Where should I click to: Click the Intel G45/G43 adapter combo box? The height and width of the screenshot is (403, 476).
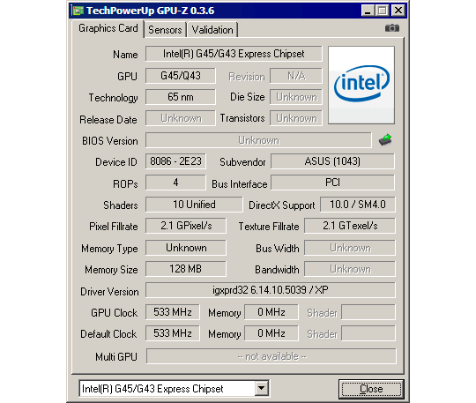(174, 388)
